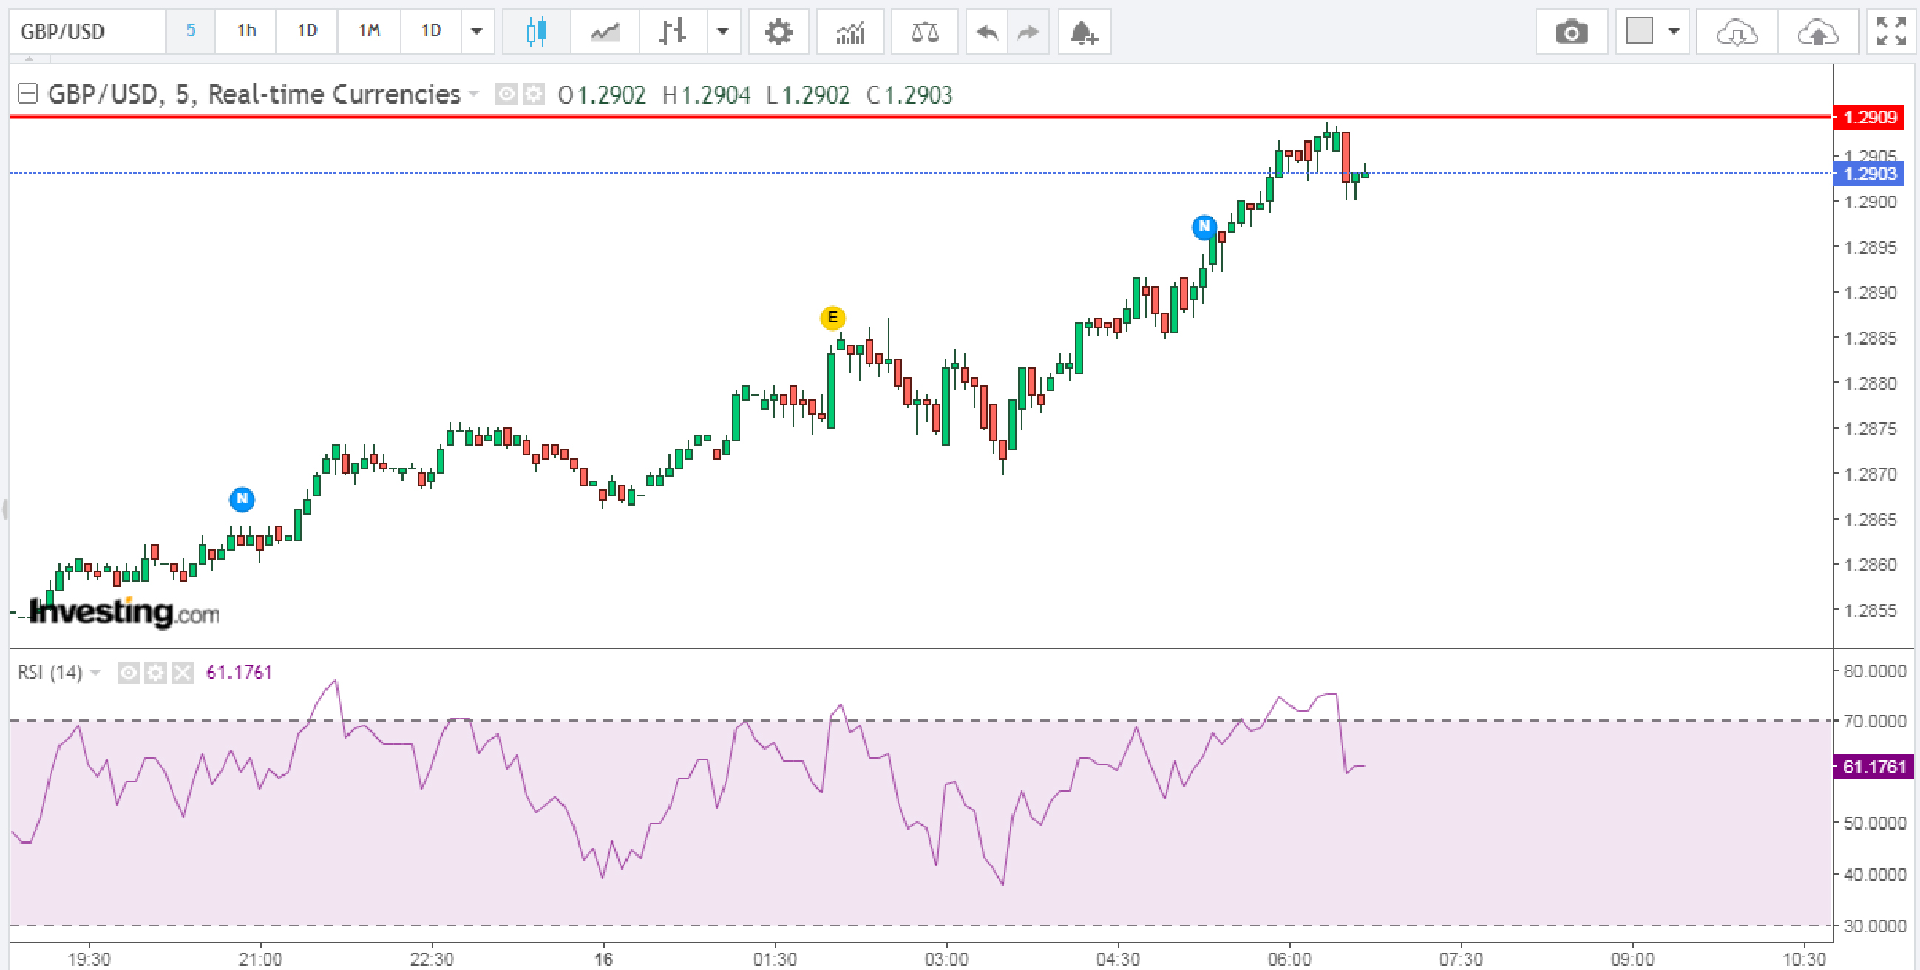1920x970 pixels.
Task: Open the RSI (14) legend dropdown
Action: [95, 673]
